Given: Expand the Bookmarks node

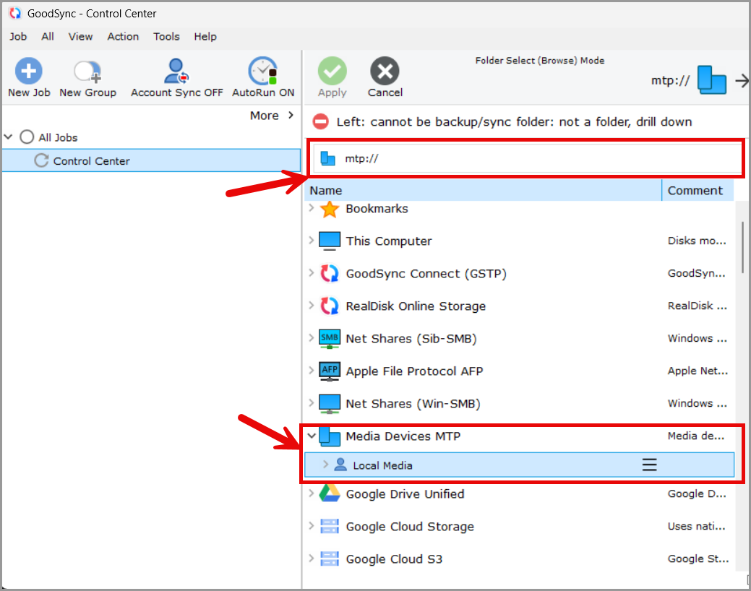Looking at the screenshot, I should pyautogui.click(x=312, y=208).
